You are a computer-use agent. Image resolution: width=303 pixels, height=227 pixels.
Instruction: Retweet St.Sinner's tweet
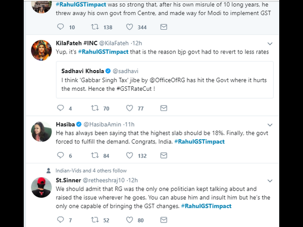click(95, 220)
